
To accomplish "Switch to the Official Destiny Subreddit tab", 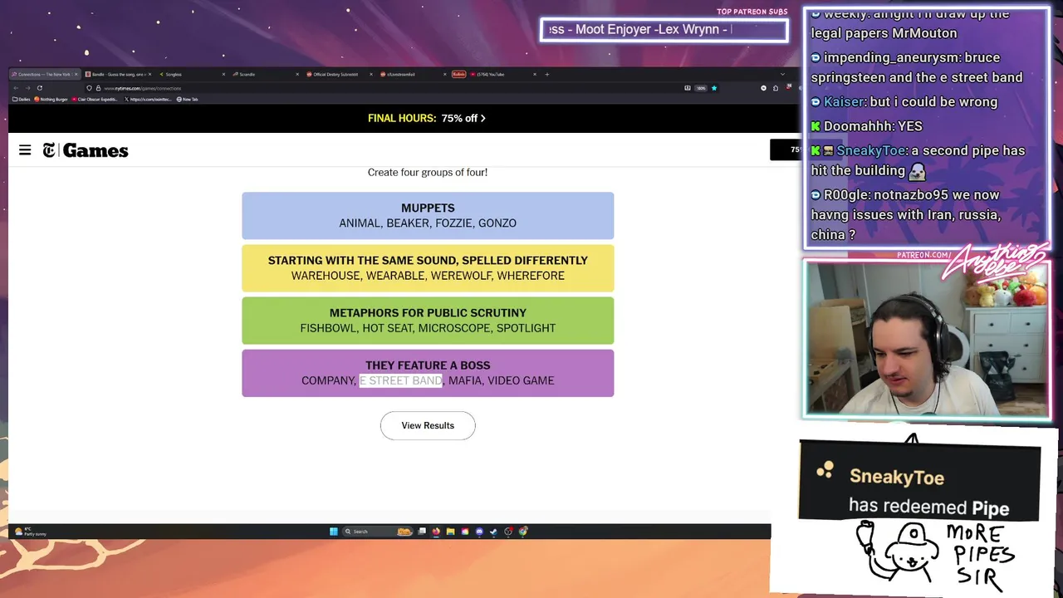I will click(x=339, y=74).
